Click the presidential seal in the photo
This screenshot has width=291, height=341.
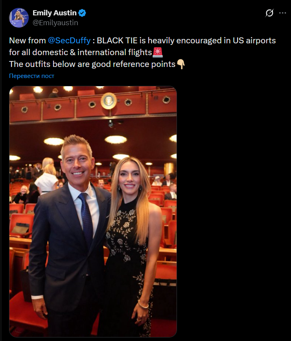click(x=109, y=101)
